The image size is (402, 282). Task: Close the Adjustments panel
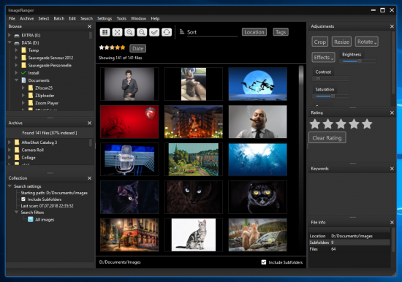coord(392,26)
